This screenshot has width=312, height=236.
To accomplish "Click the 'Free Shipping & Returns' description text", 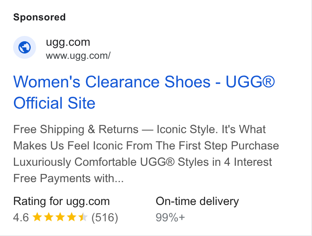I will click(76, 129).
